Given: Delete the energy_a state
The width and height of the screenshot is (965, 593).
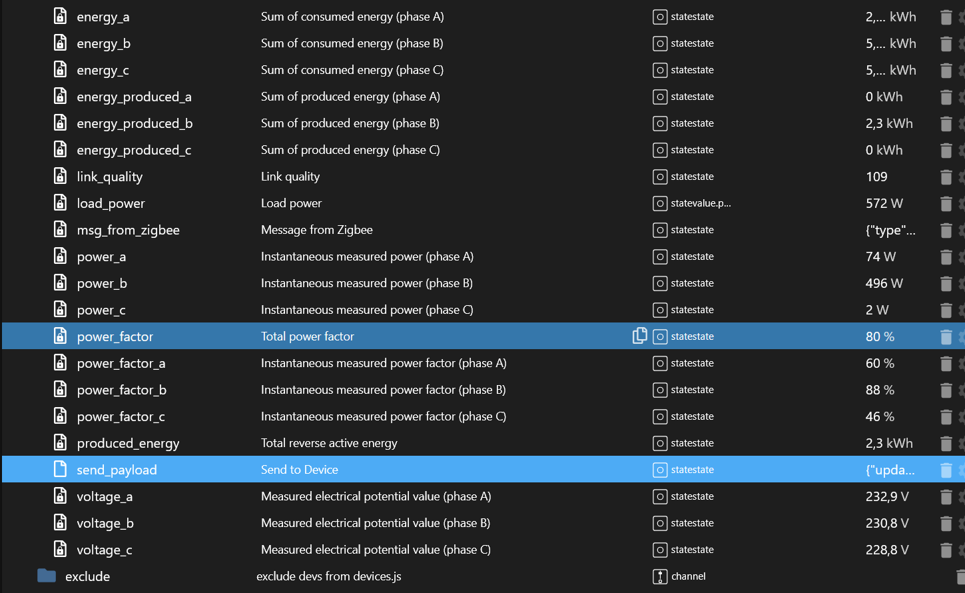Looking at the screenshot, I should 946,17.
